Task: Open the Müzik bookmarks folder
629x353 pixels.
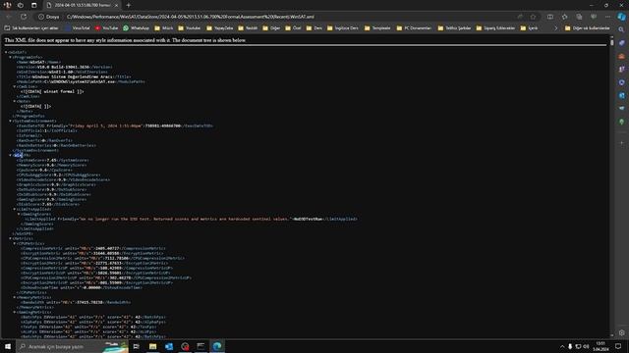Action: coord(164,28)
